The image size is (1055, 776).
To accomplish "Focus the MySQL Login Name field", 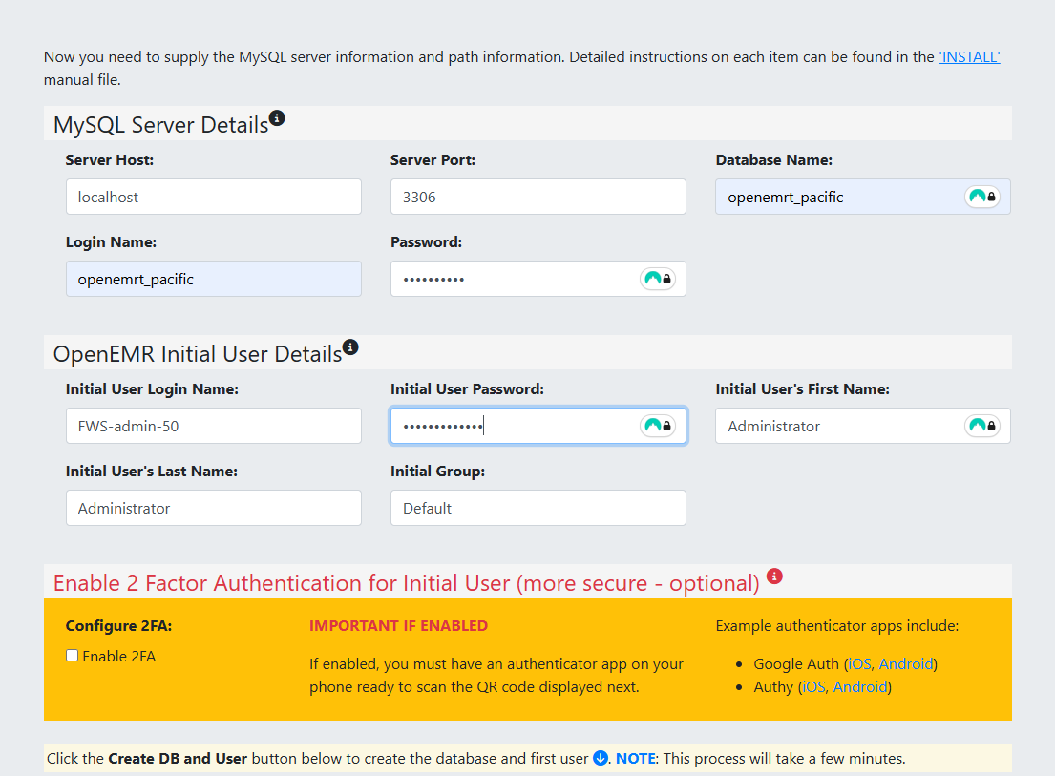I will 213,279.
